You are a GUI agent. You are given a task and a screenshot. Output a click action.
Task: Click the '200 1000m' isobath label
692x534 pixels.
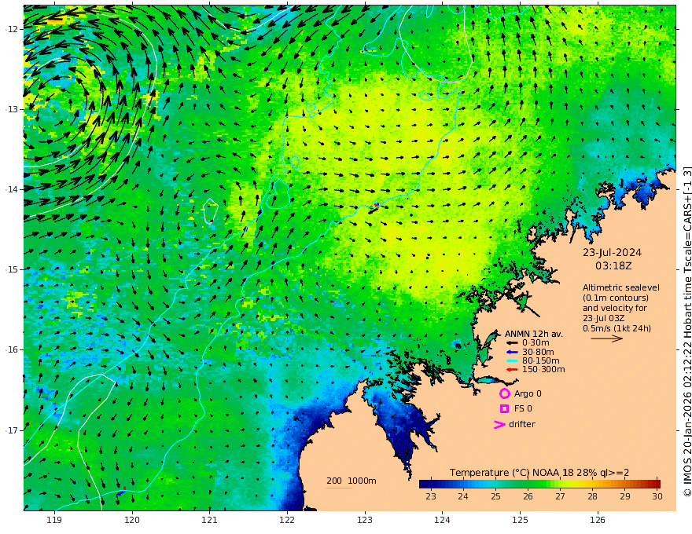pyautogui.click(x=352, y=481)
